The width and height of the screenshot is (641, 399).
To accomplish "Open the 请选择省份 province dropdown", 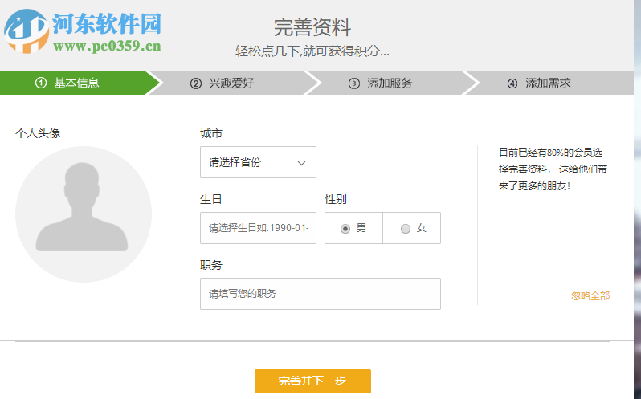I will tap(258, 162).
